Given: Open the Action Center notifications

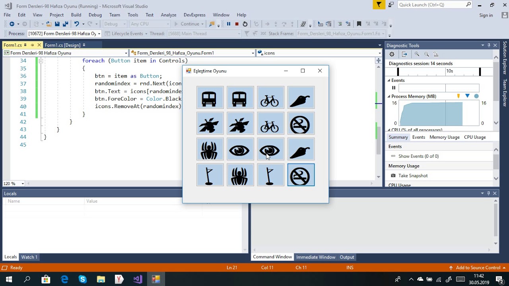Looking at the screenshot, I should pos(499,279).
